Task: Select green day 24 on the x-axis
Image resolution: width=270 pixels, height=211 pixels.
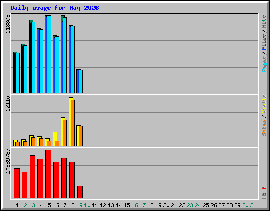Action: click(x=198, y=205)
